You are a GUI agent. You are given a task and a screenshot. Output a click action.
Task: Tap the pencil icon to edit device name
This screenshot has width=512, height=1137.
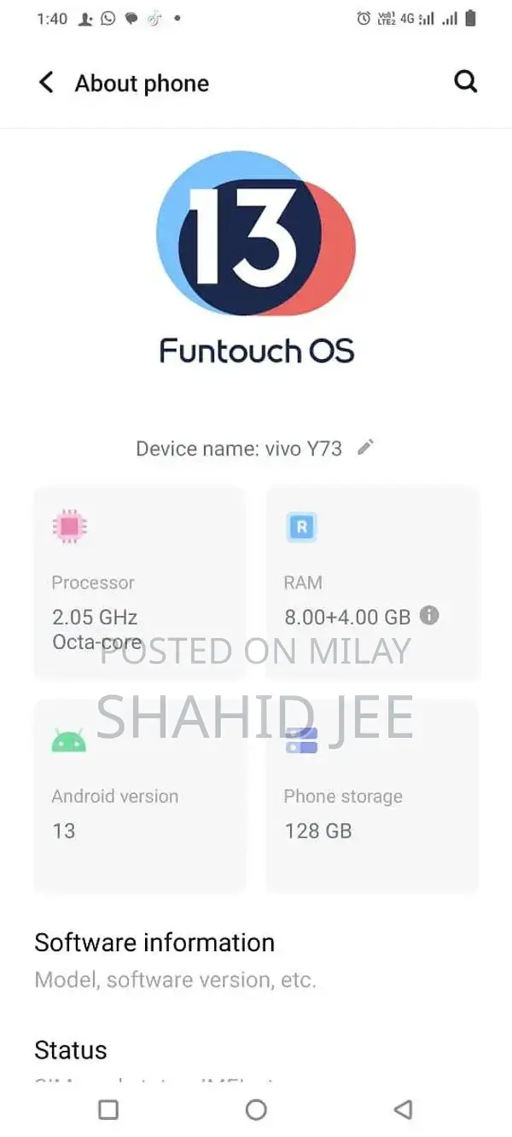click(366, 447)
